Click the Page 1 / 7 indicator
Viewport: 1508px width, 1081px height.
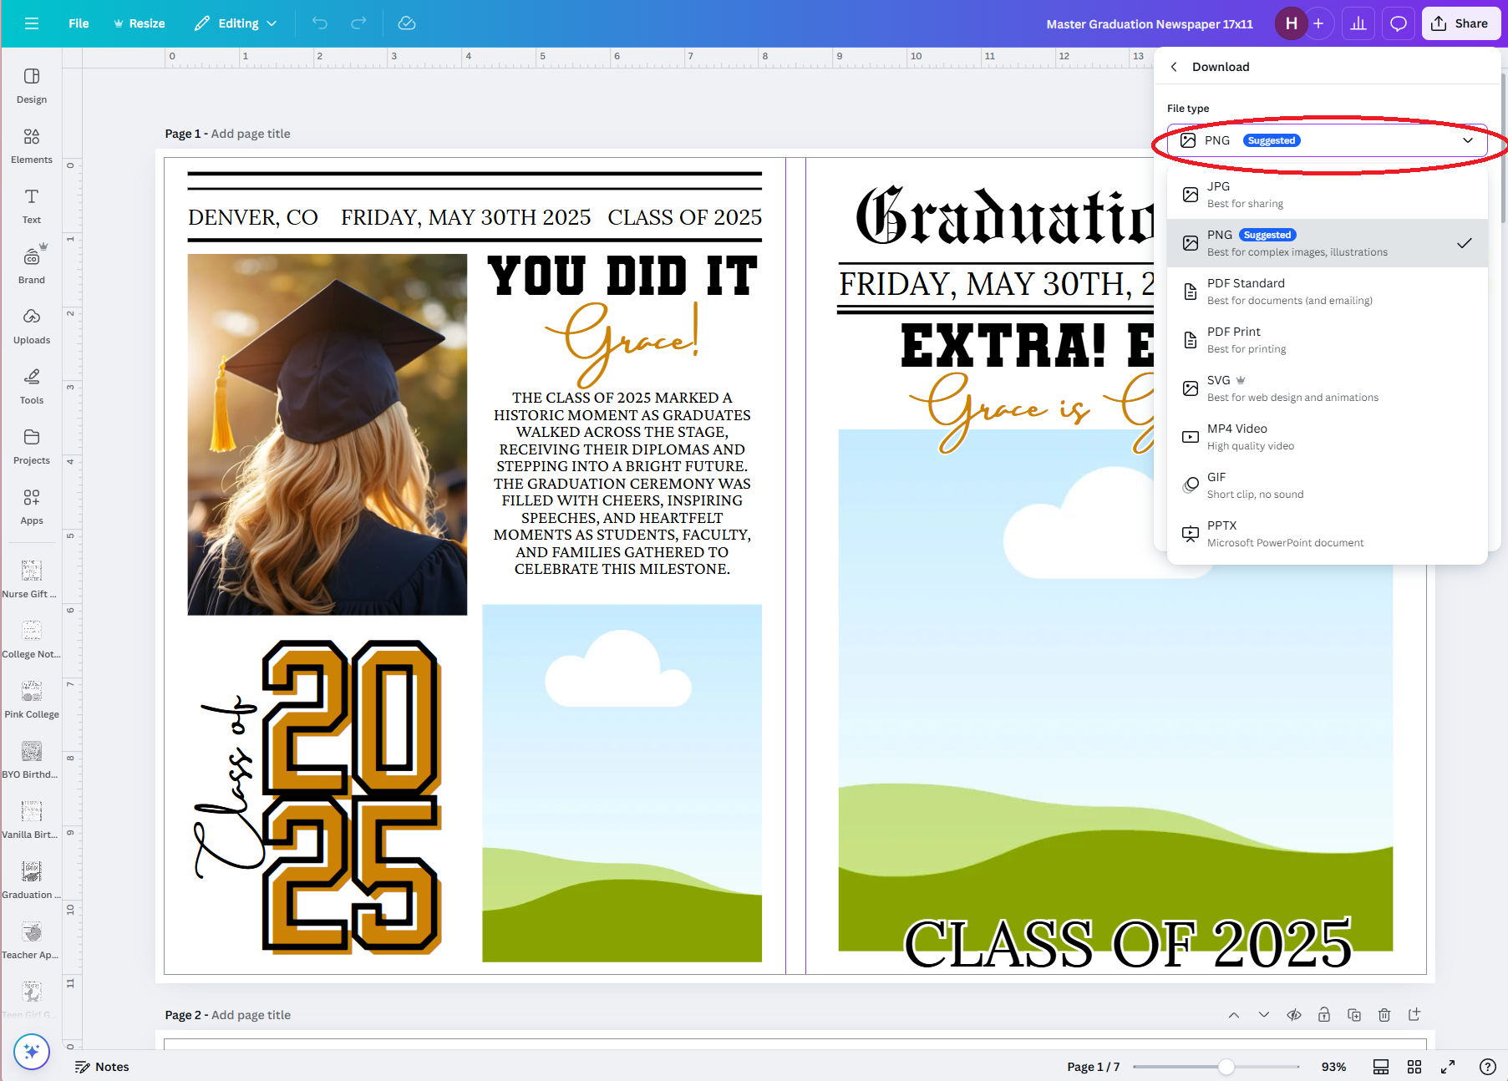(1093, 1067)
